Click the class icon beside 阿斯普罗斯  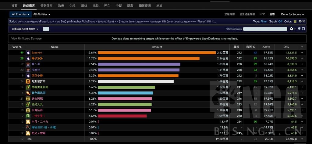28,81
